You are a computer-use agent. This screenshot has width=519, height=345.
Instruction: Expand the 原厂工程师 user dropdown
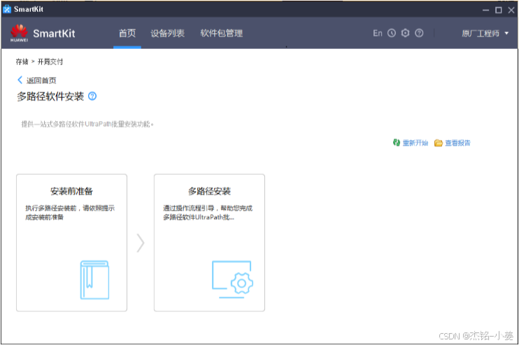click(485, 34)
